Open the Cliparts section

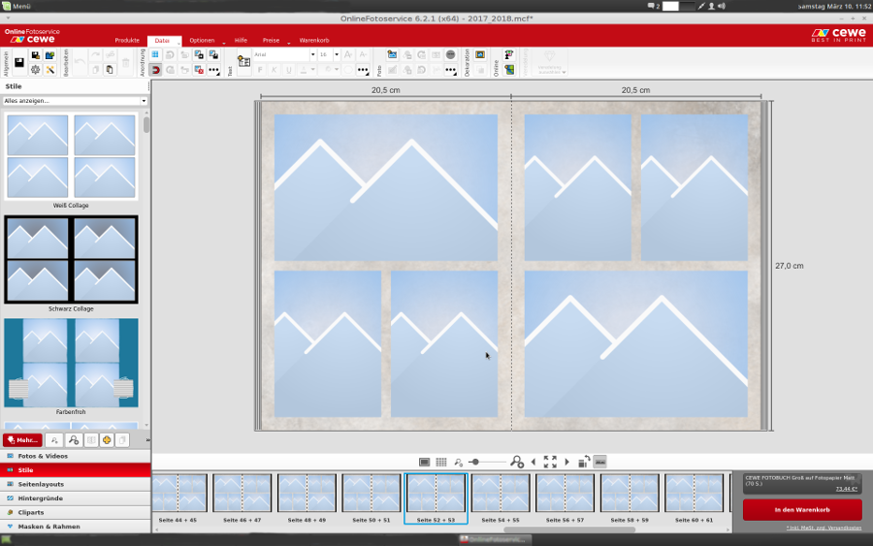(75, 512)
